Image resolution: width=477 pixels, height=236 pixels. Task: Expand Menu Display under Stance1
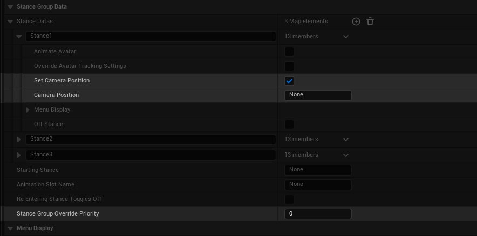pos(28,110)
